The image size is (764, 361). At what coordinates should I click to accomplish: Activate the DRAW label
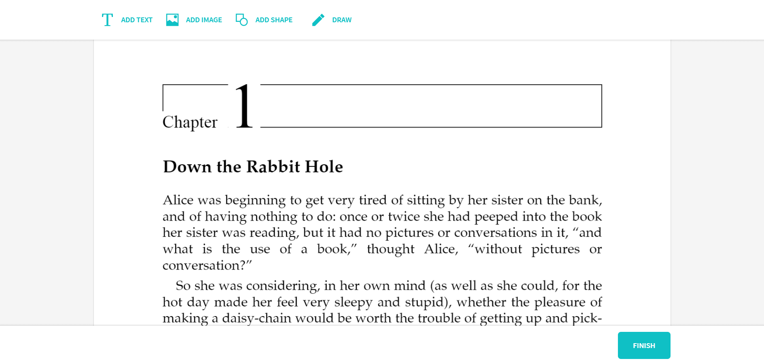pos(342,20)
